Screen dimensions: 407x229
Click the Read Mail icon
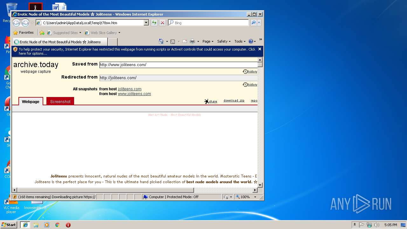pos(184,41)
